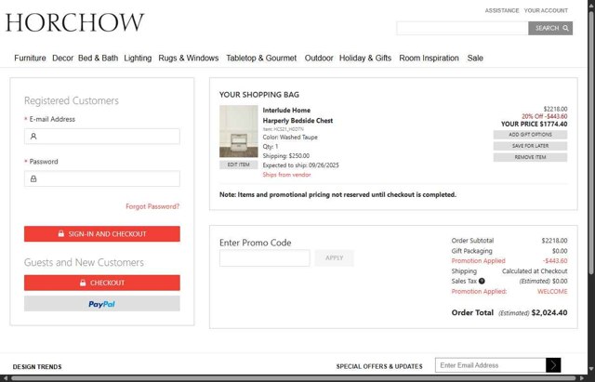Click the Color: Washed Taupe text
Screen dimensions: 595x382
click(x=290, y=138)
